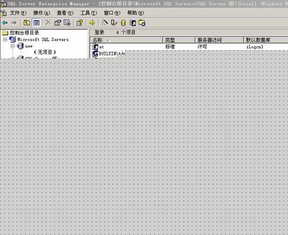288x235 pixels.
Task: Click the New Job folder-clock icon
Action: [x=142, y=23]
